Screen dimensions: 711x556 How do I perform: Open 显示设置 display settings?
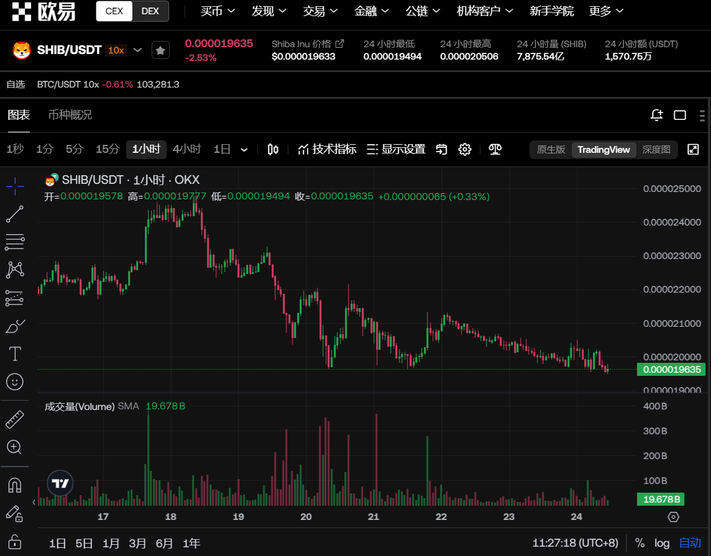coord(396,149)
